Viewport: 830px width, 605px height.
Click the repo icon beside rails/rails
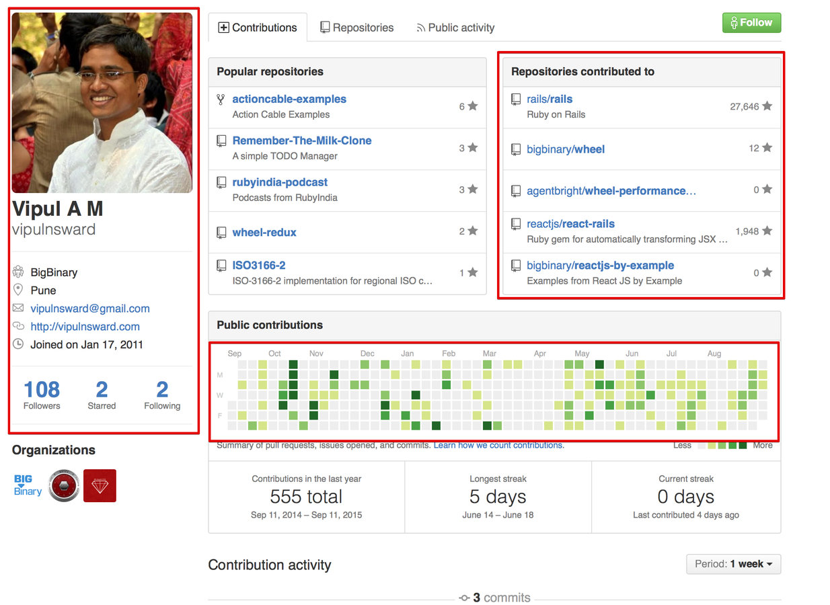(516, 99)
